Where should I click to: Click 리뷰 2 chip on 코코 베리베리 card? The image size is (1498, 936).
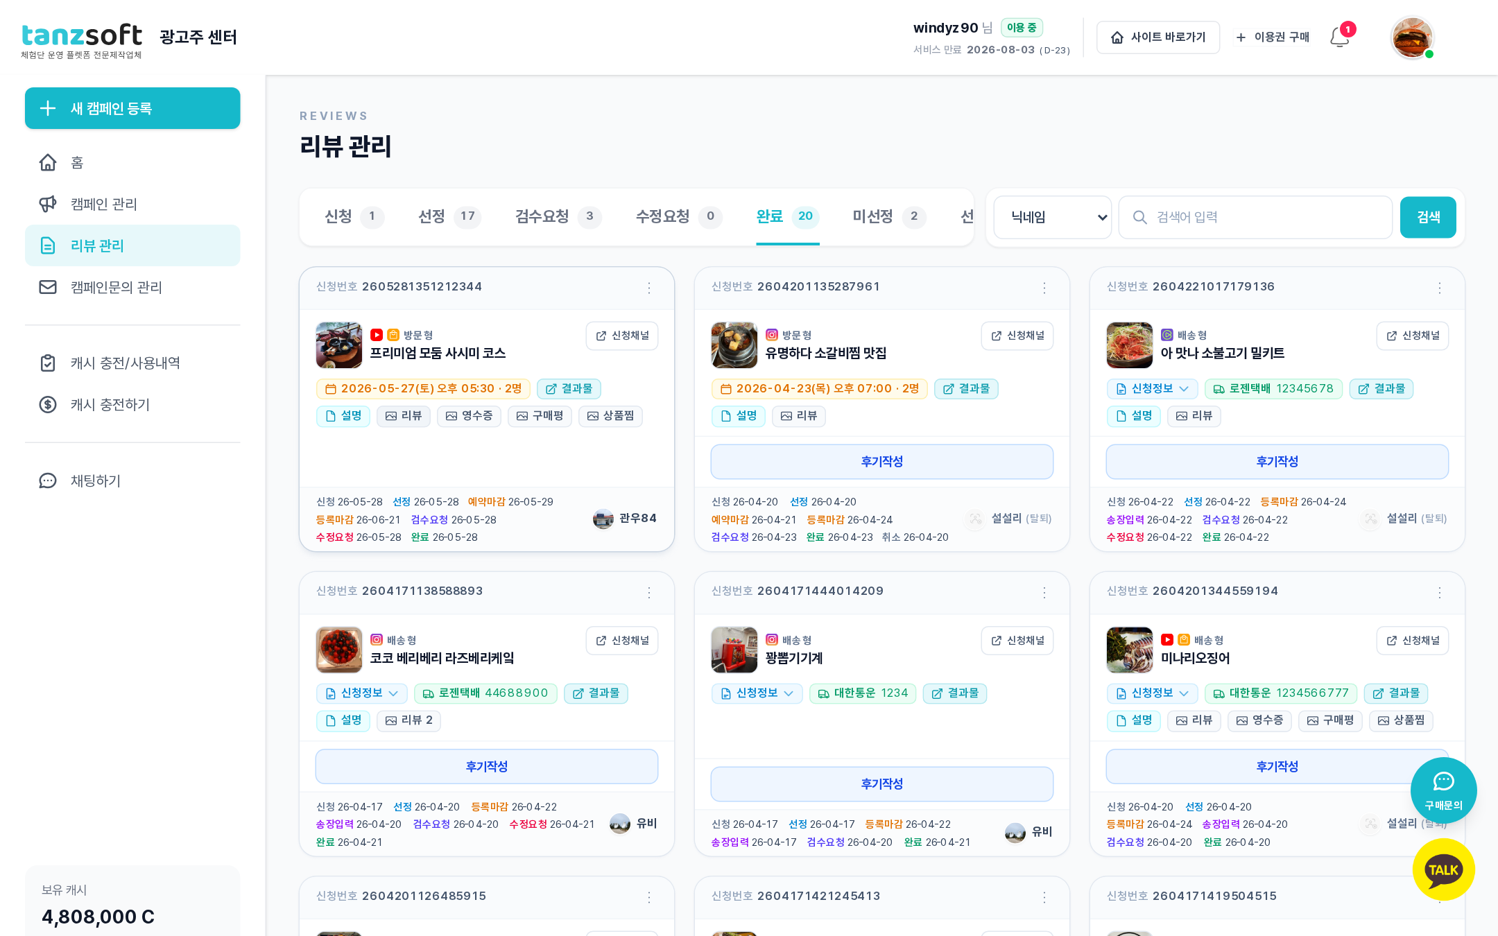(408, 720)
